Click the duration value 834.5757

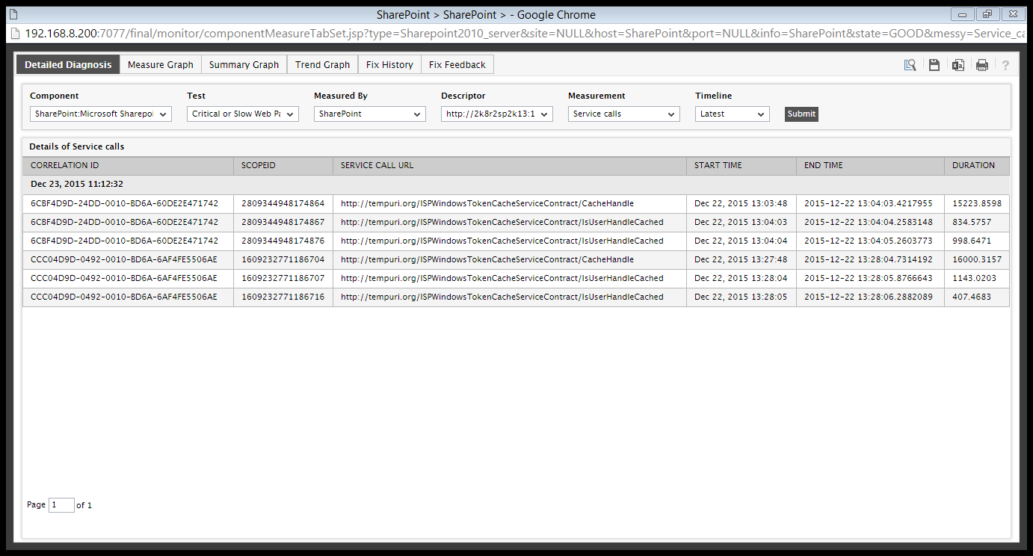coord(972,222)
